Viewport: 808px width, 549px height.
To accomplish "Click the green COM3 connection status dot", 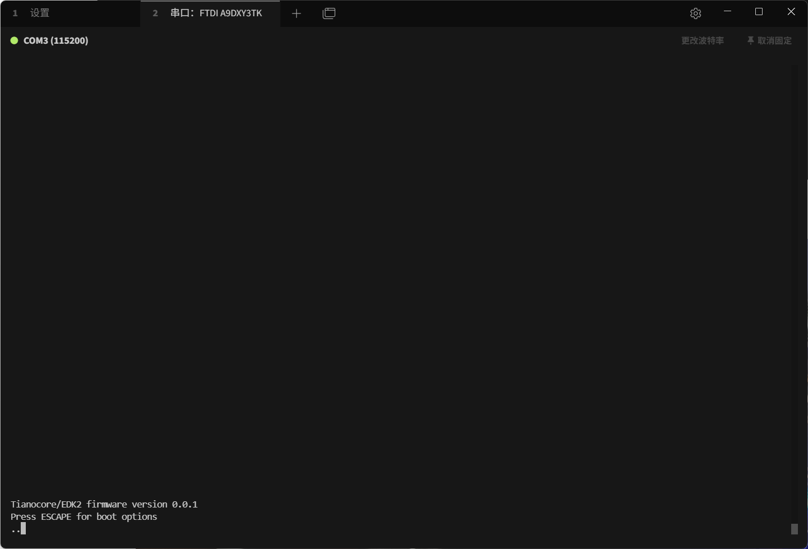I will (15, 40).
